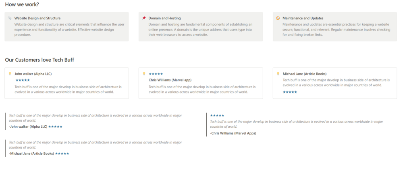The image size is (405, 170).
Task: Click the paperclip icon beside Website Design
Action: click(x=10, y=18)
